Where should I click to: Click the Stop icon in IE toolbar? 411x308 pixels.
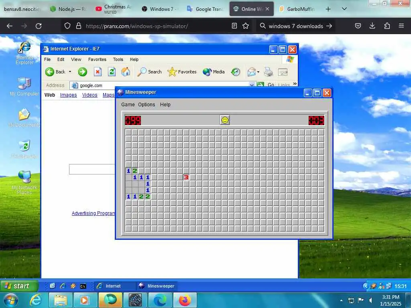98,72
